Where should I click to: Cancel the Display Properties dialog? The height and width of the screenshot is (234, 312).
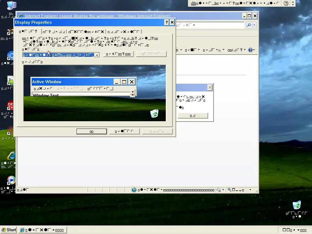point(124,132)
